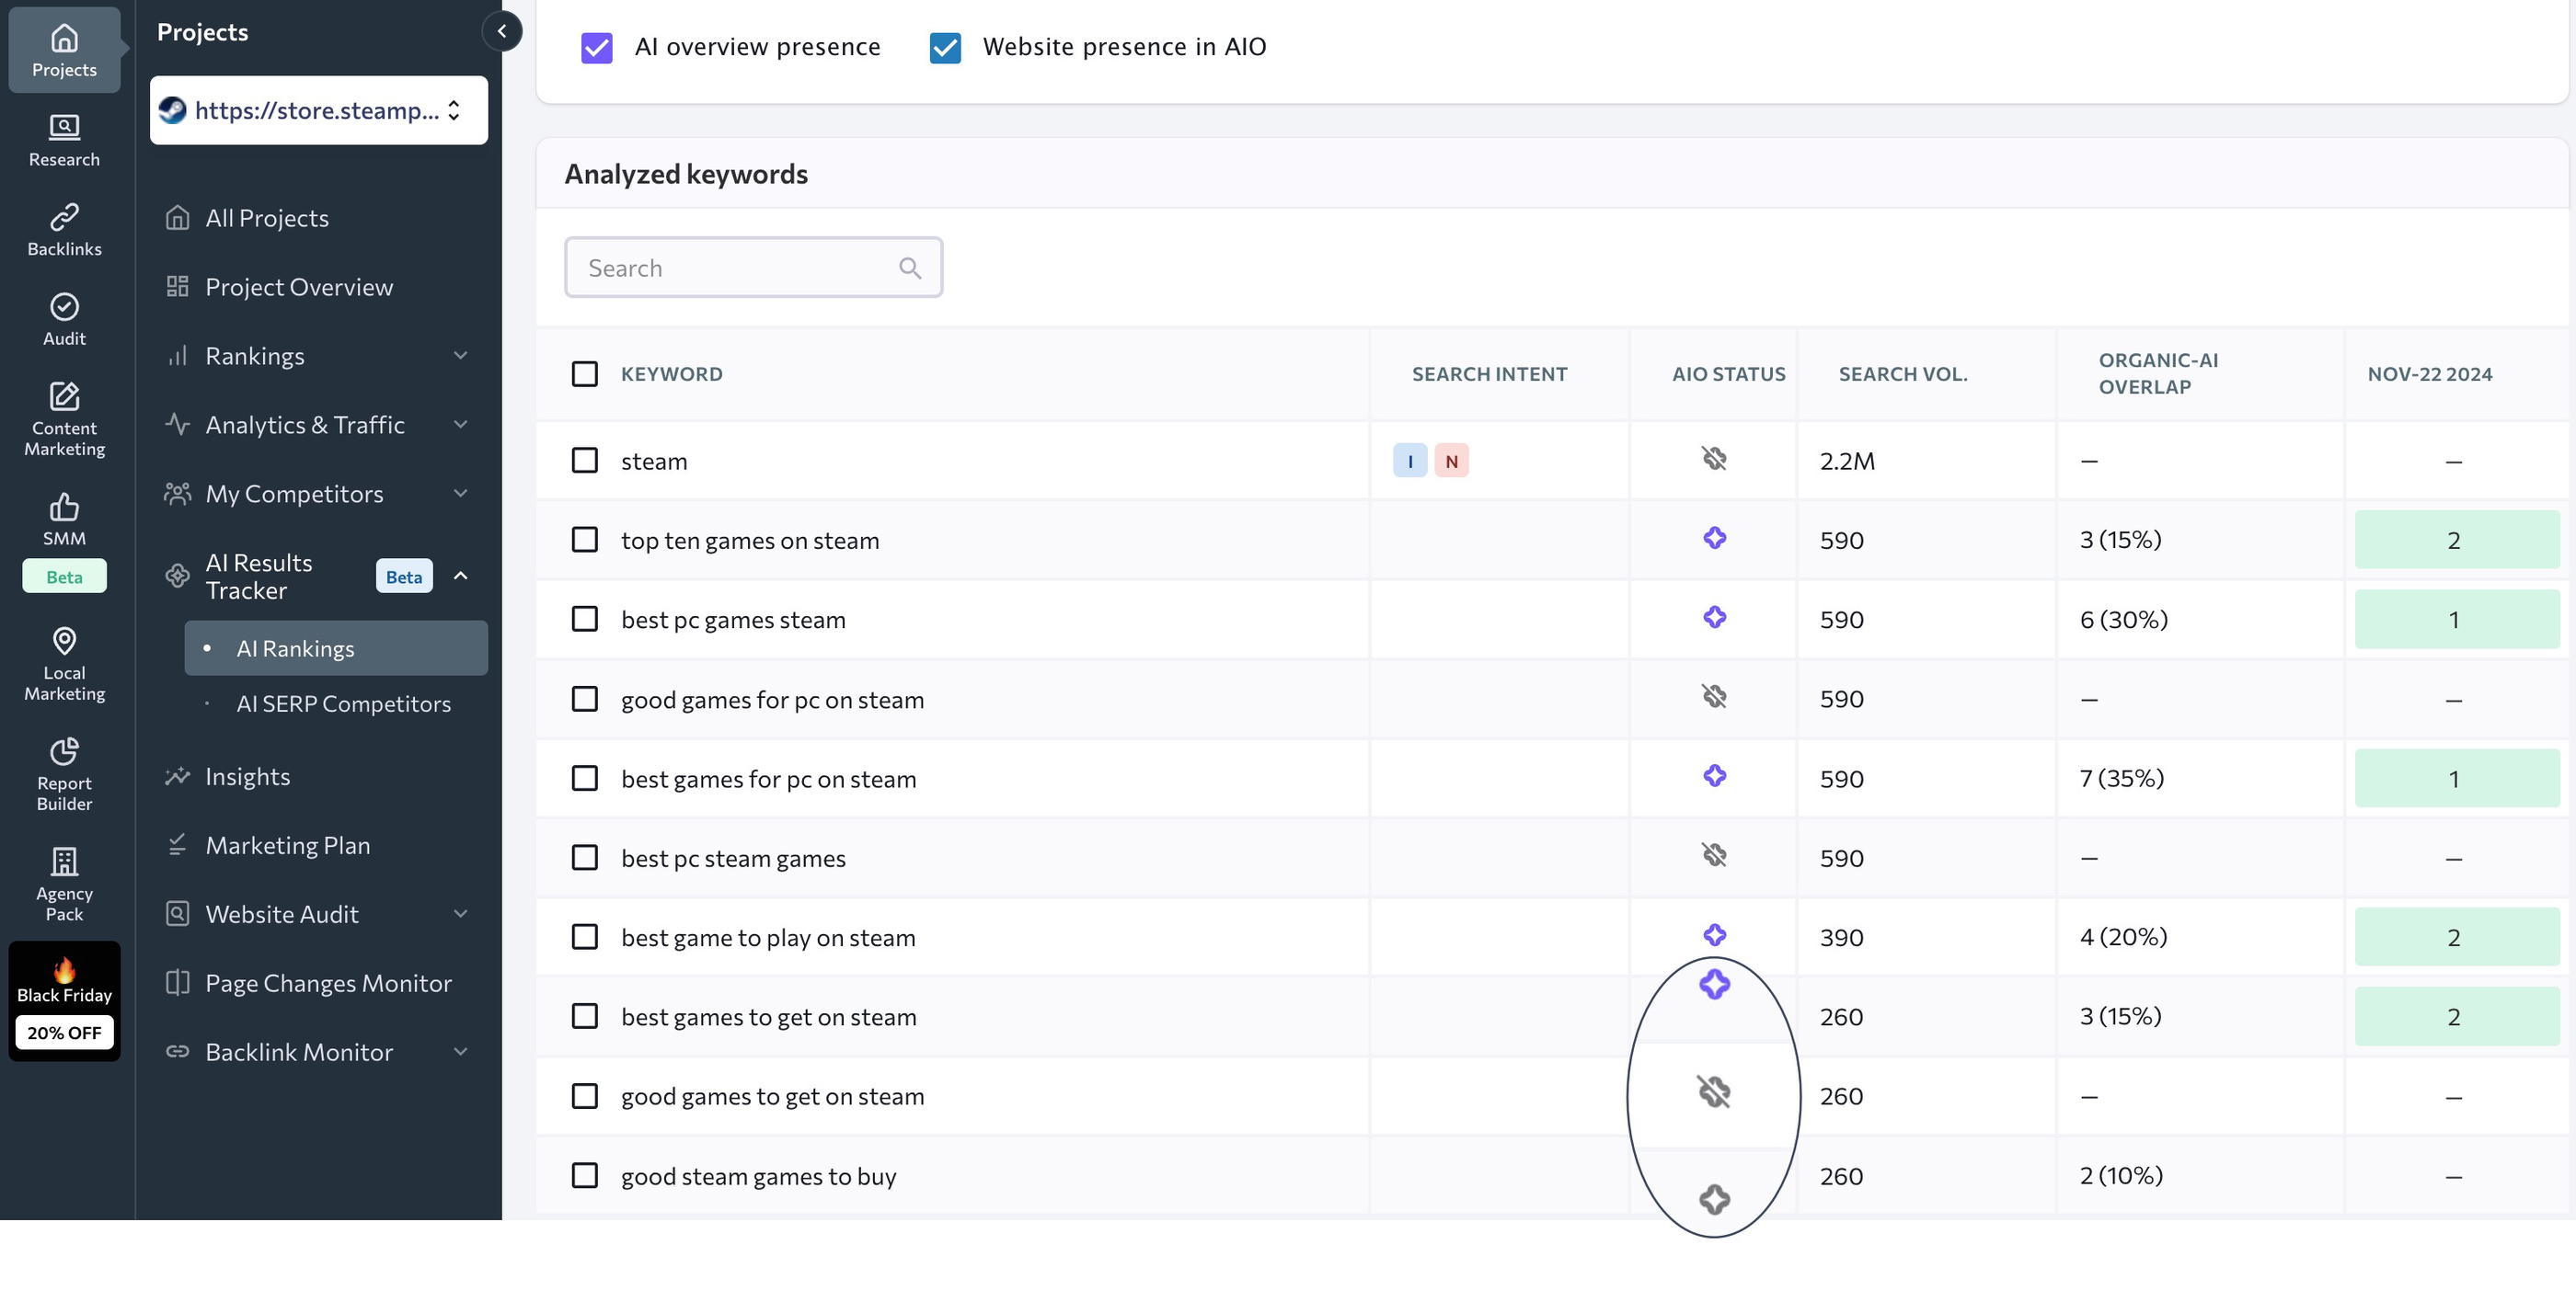
Task: Click the AIO status sparkle for 'good steam games to buy'
Action: (1713, 1199)
